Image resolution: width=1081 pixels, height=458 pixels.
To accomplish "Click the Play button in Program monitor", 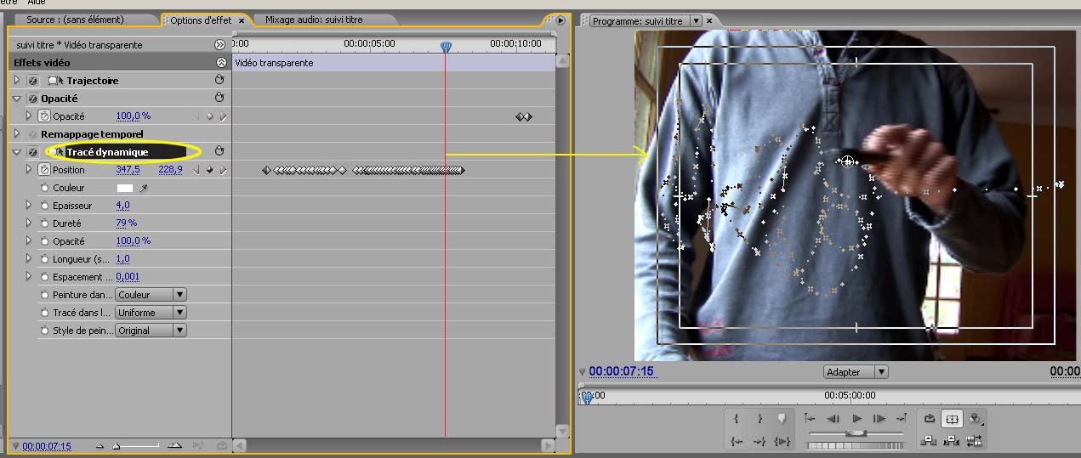I will click(856, 418).
